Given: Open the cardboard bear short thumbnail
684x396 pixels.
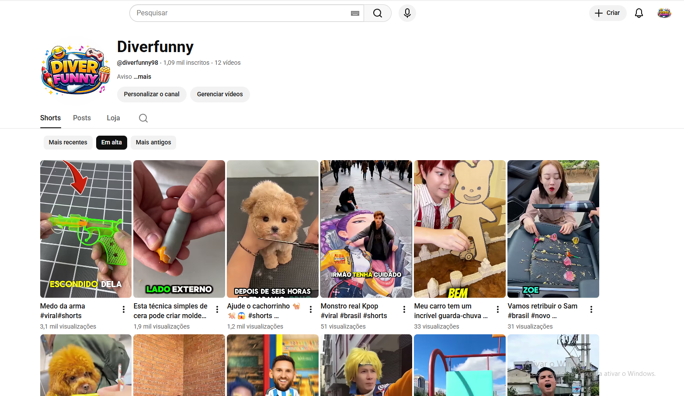Looking at the screenshot, I should click(460, 229).
